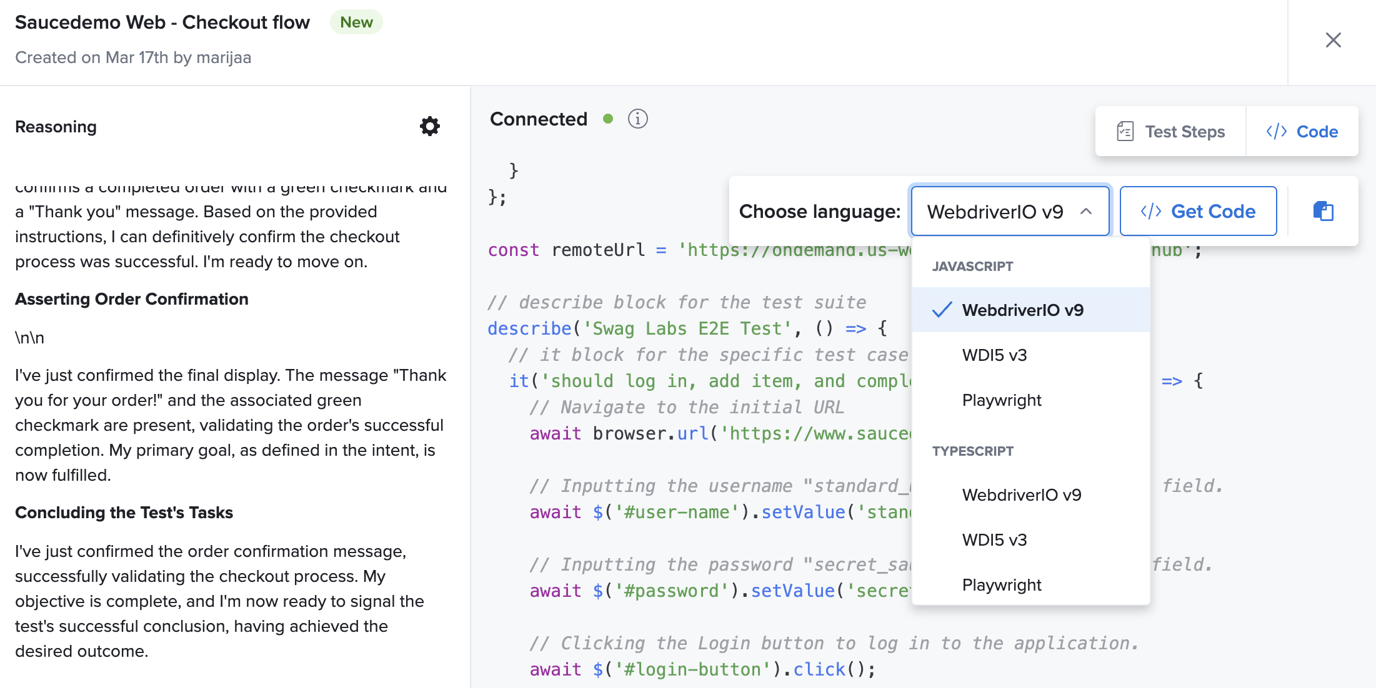Screen dimensions: 1376x688
Task: Click the Choose language label
Action: pyautogui.click(x=820, y=211)
